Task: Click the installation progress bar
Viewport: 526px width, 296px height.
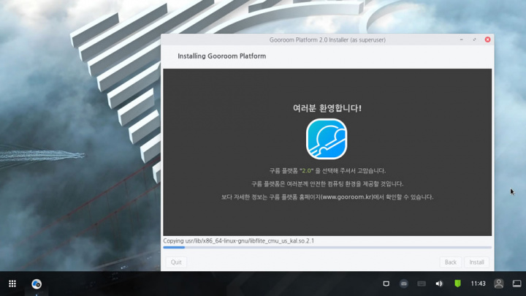Action: [327, 248]
